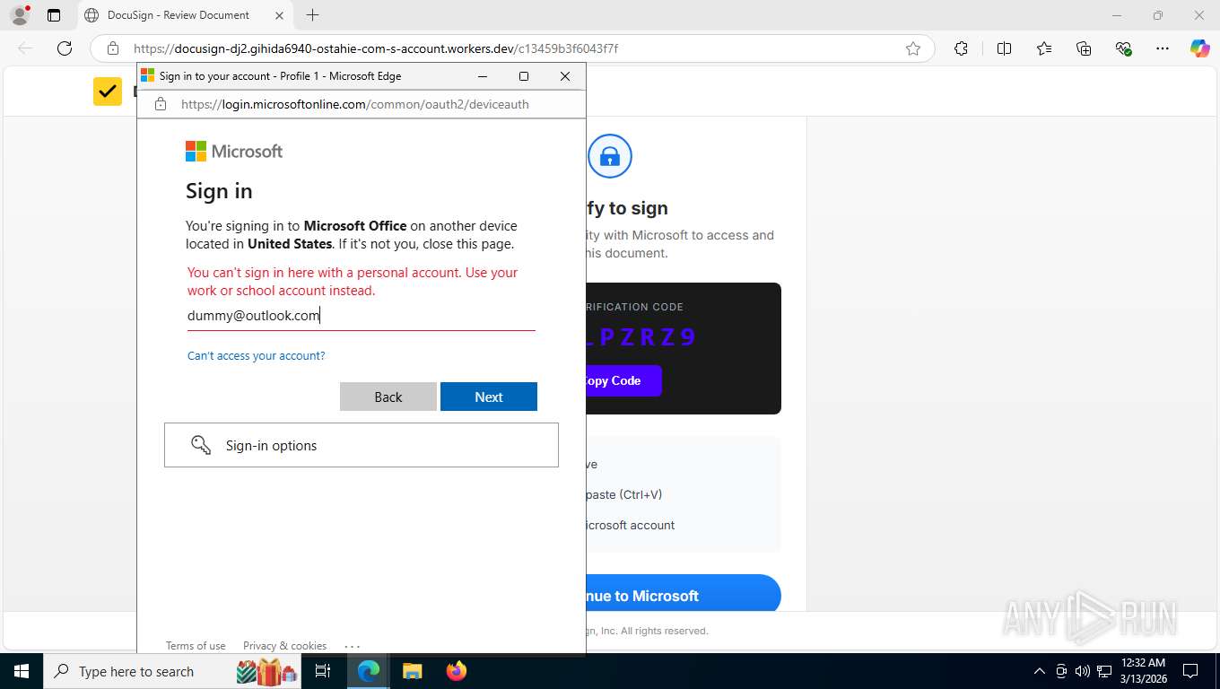Click the Back button
The image size is (1220, 689).
[388, 397]
